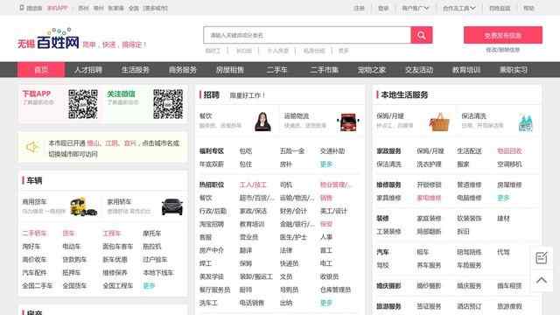
Task: Click the red truck icon beside 运输物流
Action: [348, 122]
